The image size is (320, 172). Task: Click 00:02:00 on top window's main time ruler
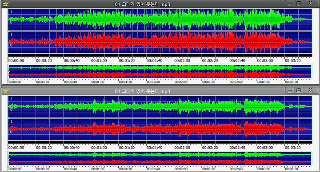[182, 61]
